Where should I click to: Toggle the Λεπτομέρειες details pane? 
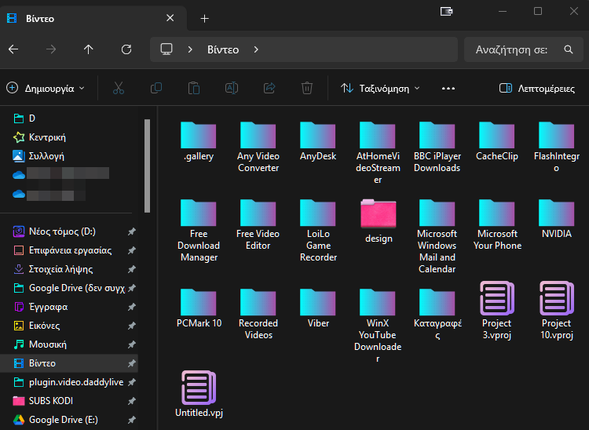click(x=537, y=88)
